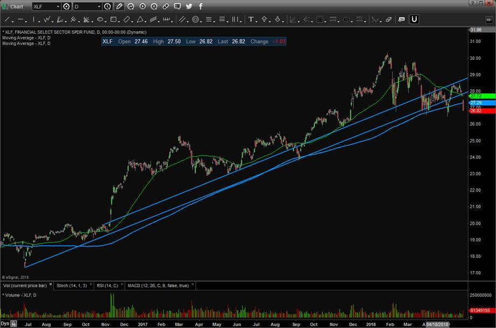Toggle the fx lock icon next to Dyn
The height and width of the screenshot is (328, 496).
tap(13, 324)
